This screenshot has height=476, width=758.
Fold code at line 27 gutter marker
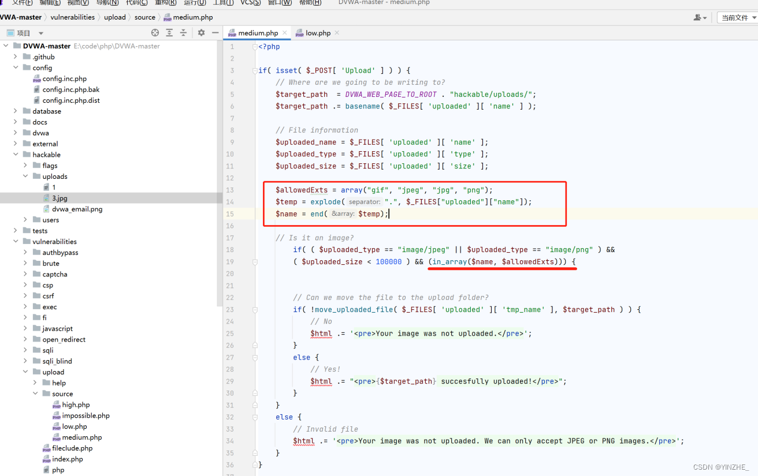pyautogui.click(x=255, y=358)
